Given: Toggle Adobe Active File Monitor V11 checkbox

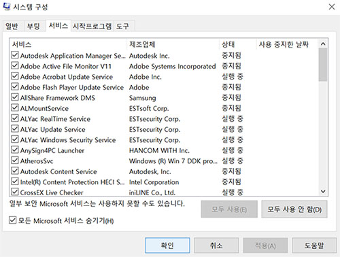Looking at the screenshot, I should click(15, 66).
